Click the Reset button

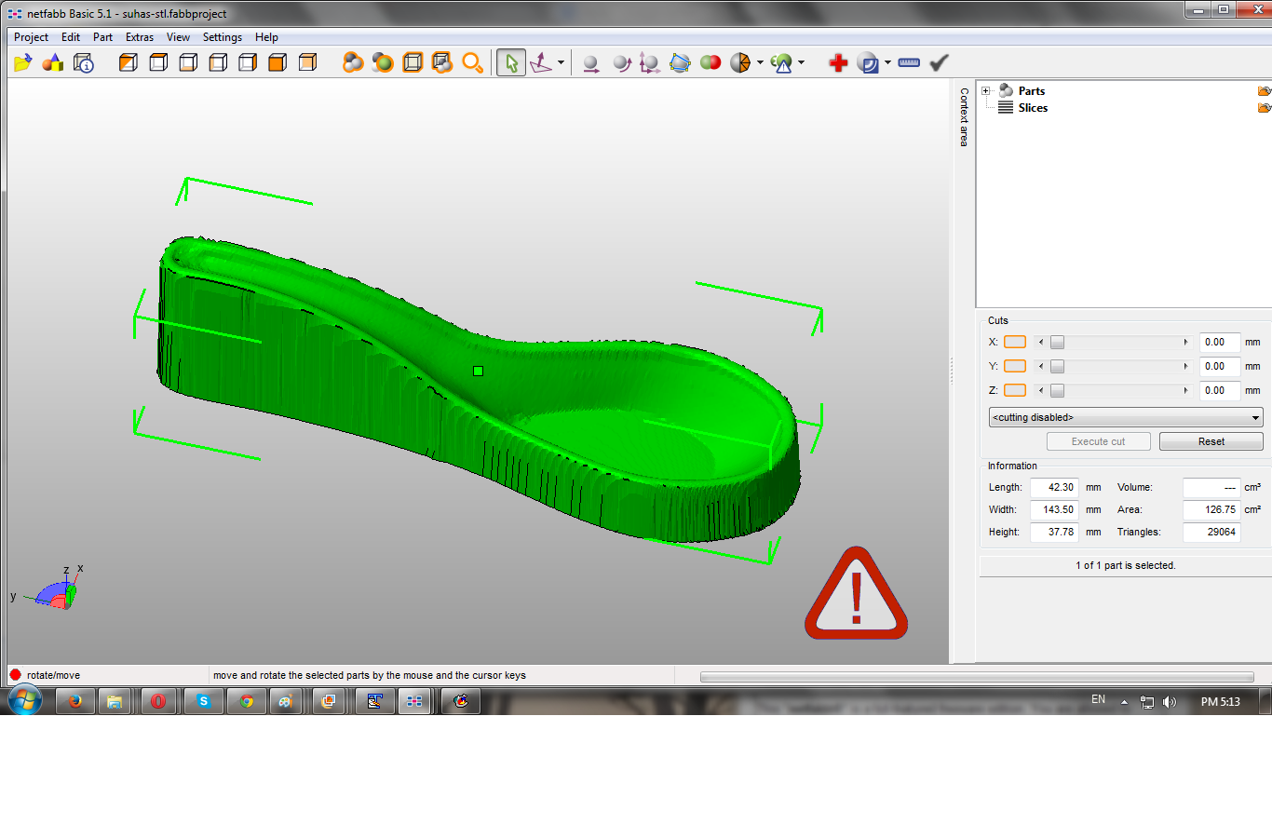pos(1211,441)
